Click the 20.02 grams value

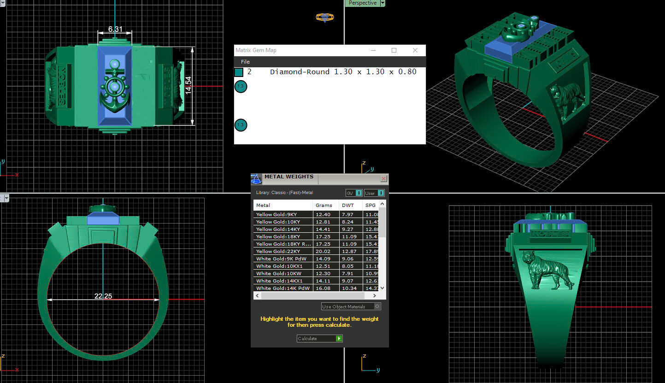[323, 251]
